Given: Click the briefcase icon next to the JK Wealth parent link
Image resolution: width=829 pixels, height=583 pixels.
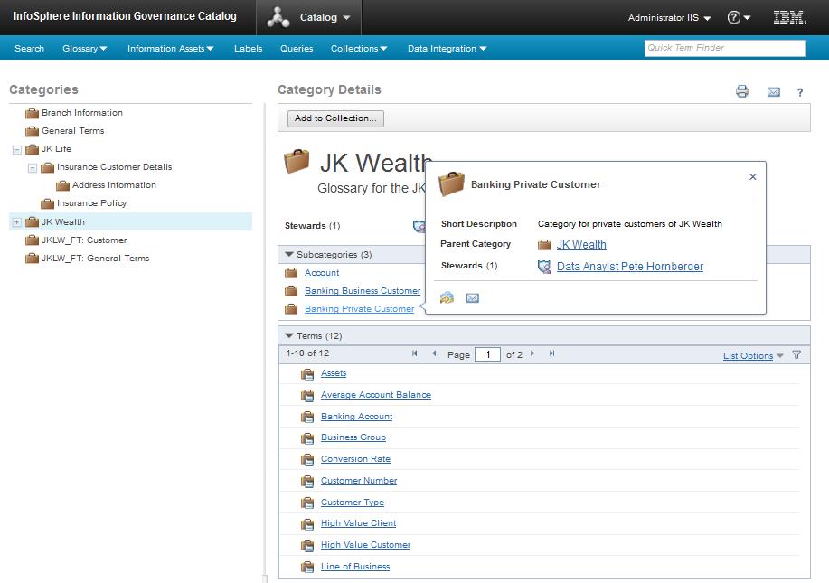Looking at the screenshot, I should tap(544, 245).
